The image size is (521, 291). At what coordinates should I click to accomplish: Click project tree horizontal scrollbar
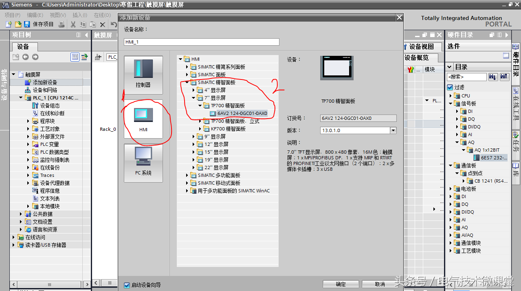[x=50, y=284]
